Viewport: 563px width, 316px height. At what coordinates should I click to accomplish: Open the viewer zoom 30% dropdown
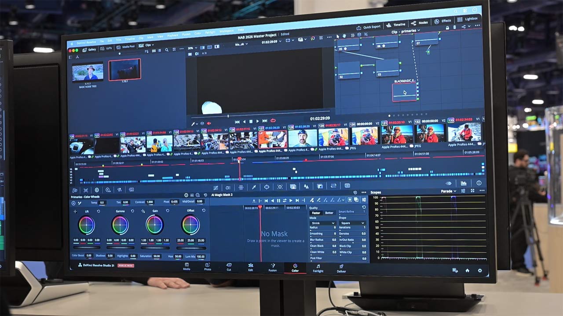point(192,48)
